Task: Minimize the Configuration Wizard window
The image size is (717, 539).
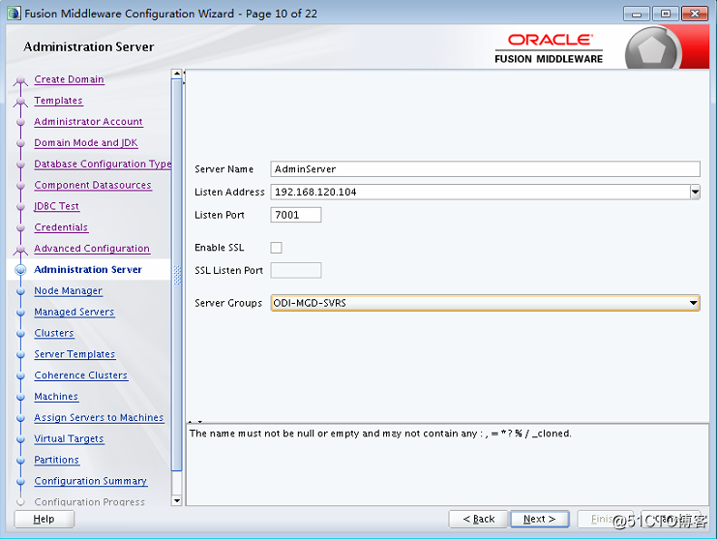Action: 636,14
